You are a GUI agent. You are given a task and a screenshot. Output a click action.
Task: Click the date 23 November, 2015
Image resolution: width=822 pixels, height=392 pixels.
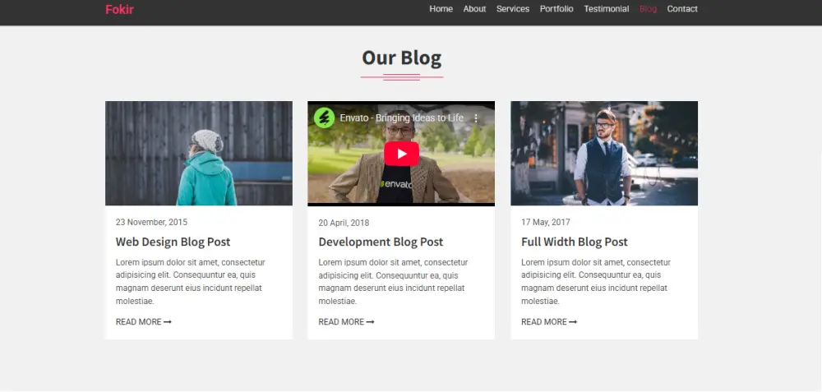pos(151,222)
